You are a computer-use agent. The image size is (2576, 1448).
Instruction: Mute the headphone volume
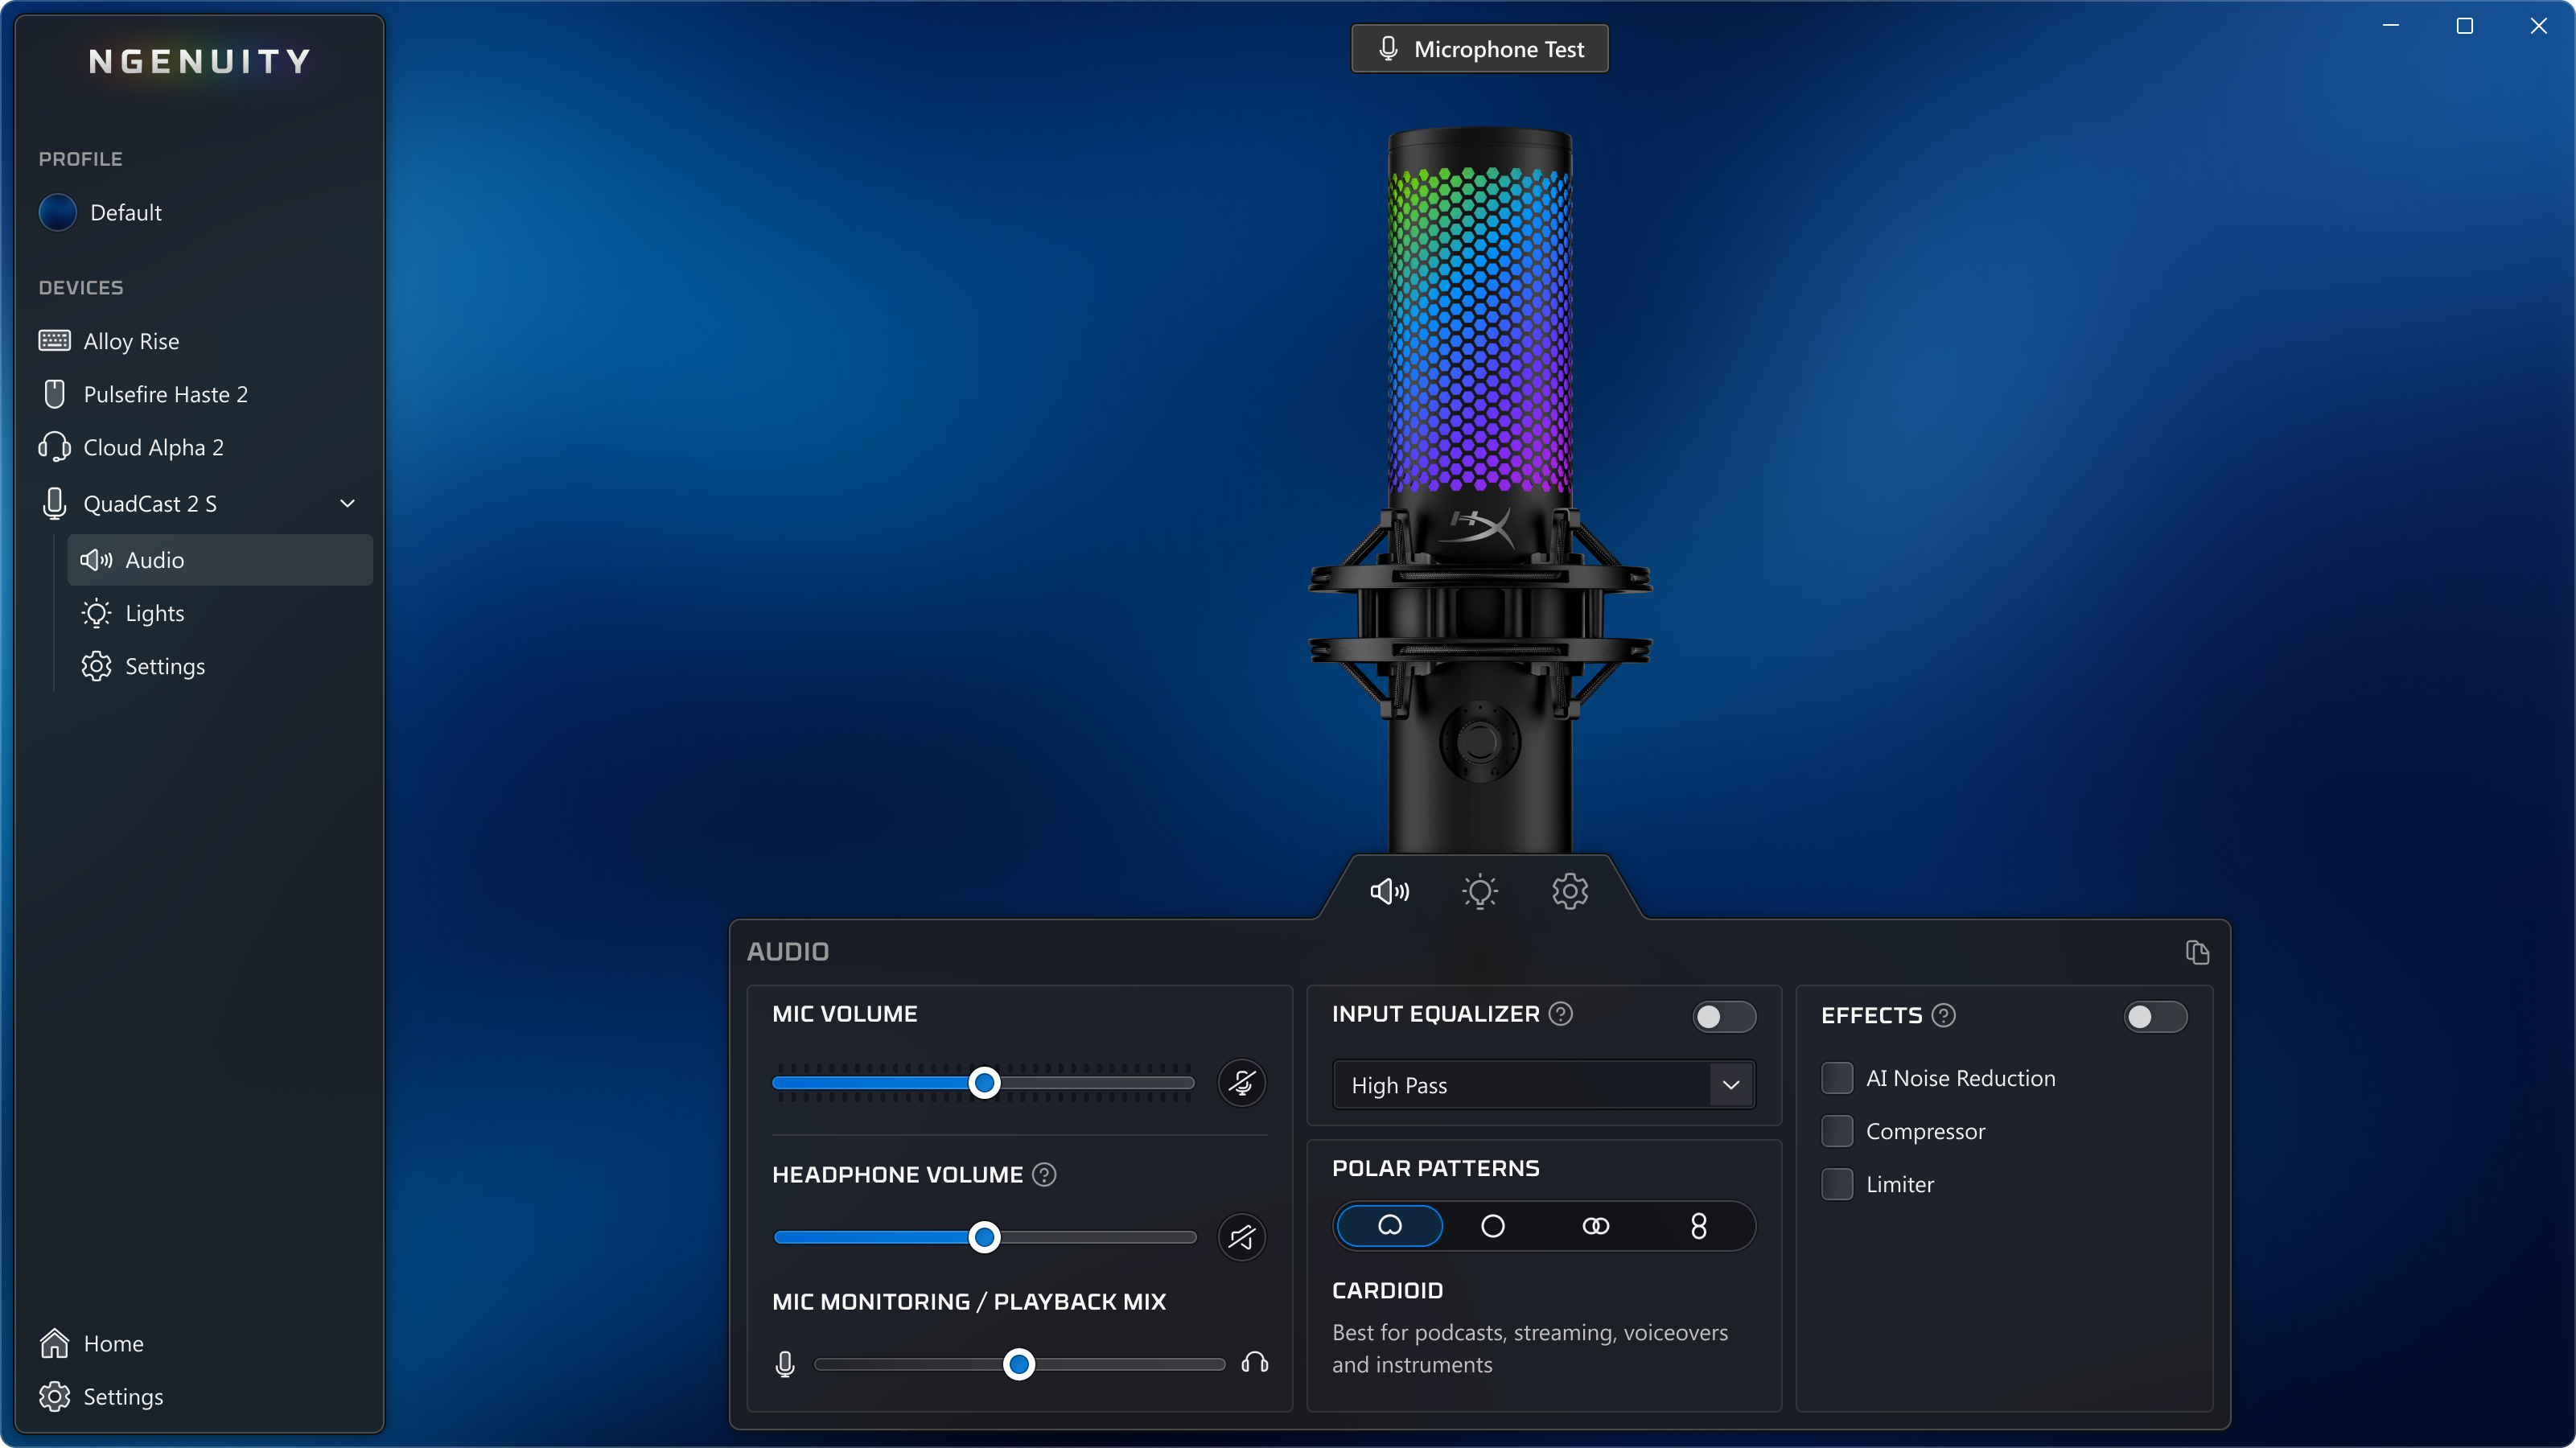[1242, 1237]
